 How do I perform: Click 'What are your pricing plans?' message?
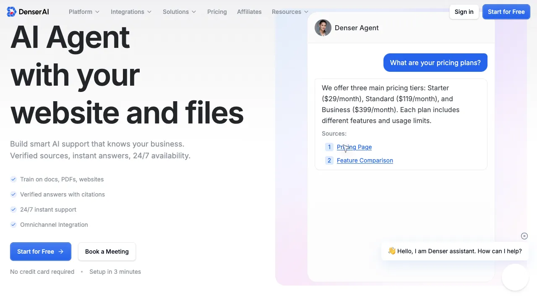point(435,63)
